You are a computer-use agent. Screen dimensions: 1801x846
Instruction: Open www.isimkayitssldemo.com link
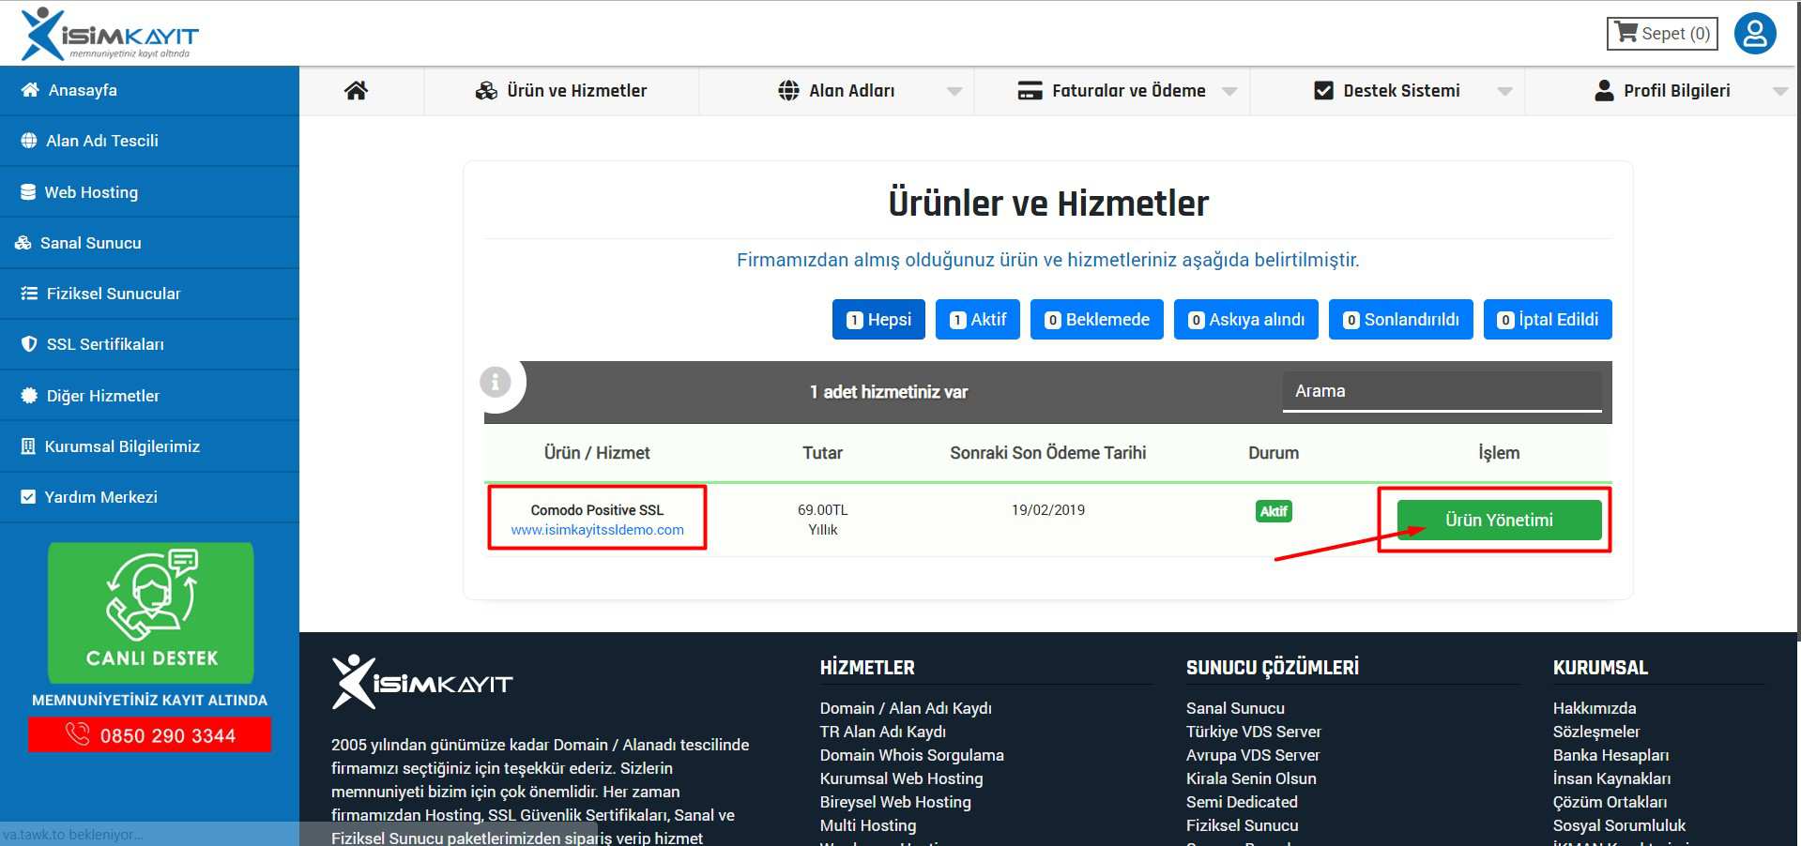(x=597, y=530)
